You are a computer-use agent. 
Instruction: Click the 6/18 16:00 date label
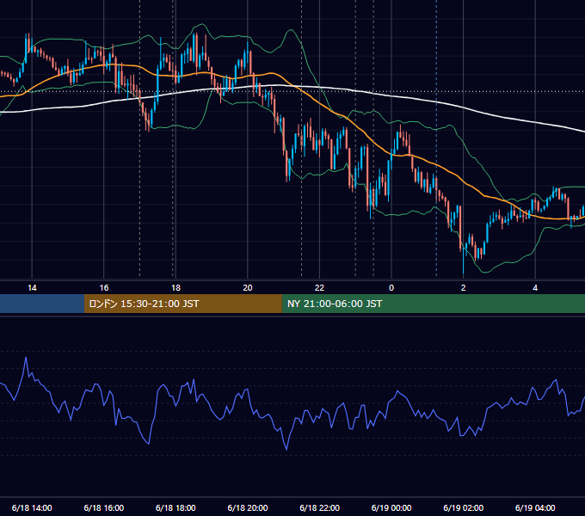coord(104,507)
